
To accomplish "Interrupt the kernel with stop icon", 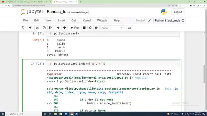I will pyautogui.click(x=84, y=28).
